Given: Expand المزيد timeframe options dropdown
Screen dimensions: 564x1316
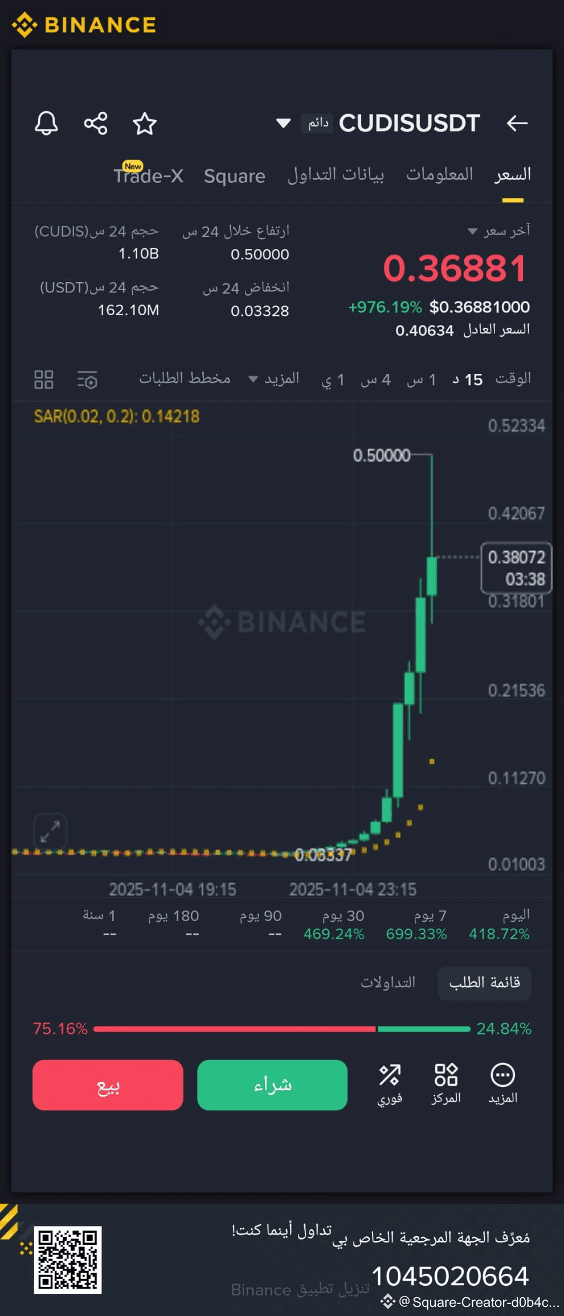Looking at the screenshot, I should click(x=273, y=379).
